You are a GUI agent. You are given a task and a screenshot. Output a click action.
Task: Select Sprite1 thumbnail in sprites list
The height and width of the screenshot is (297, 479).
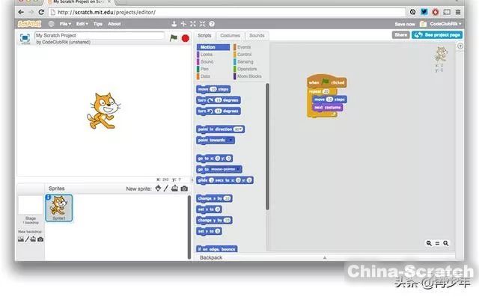(x=59, y=208)
